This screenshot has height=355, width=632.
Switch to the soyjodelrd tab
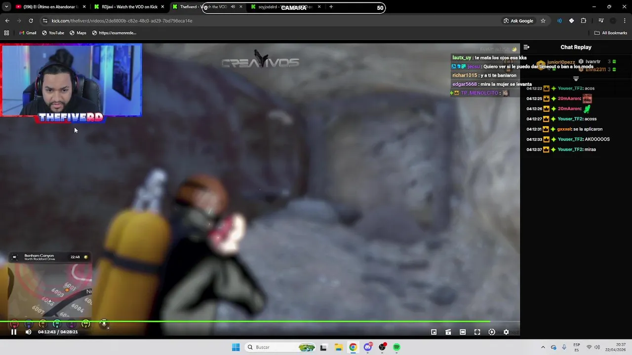(x=286, y=7)
